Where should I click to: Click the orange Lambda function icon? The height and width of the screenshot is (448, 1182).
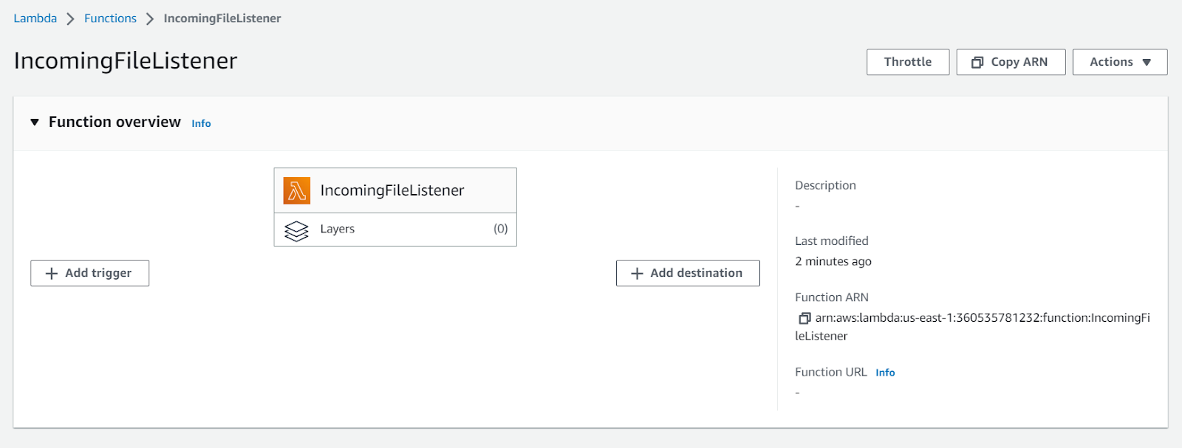coord(297,190)
